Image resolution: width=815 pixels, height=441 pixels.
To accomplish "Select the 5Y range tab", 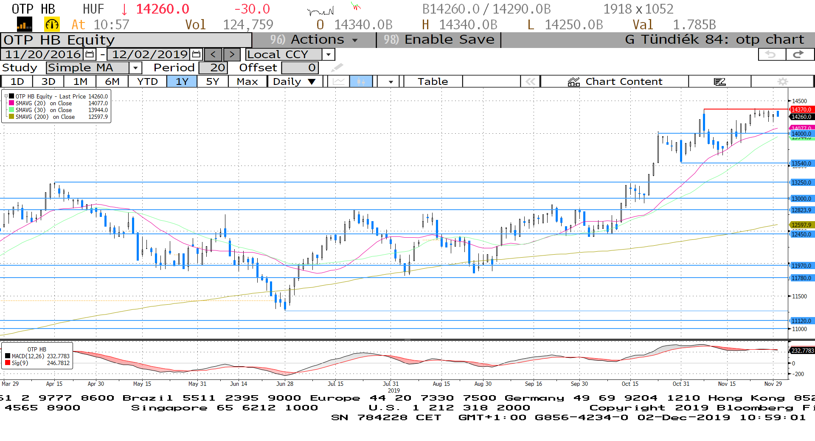I will (x=213, y=81).
